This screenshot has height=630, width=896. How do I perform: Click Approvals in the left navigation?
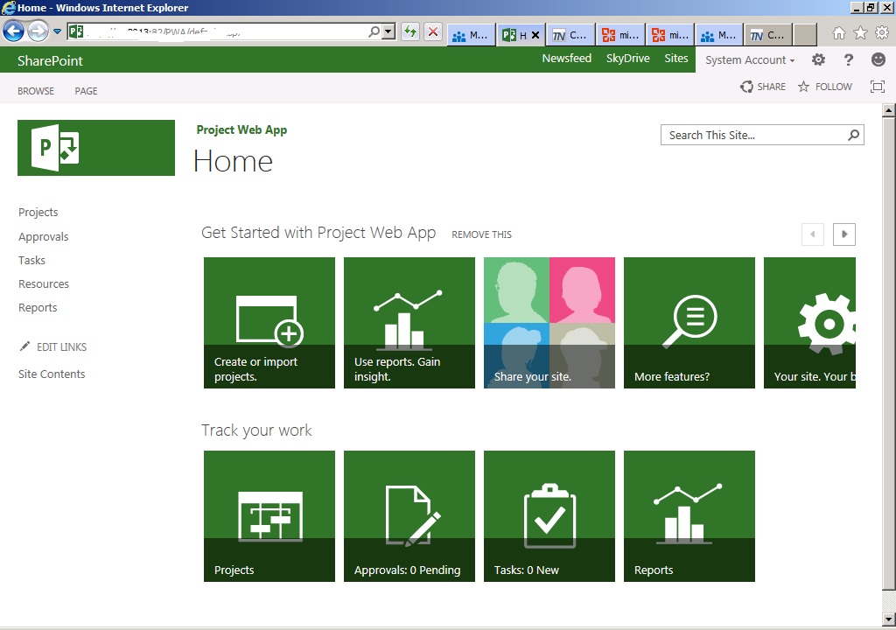pos(43,236)
